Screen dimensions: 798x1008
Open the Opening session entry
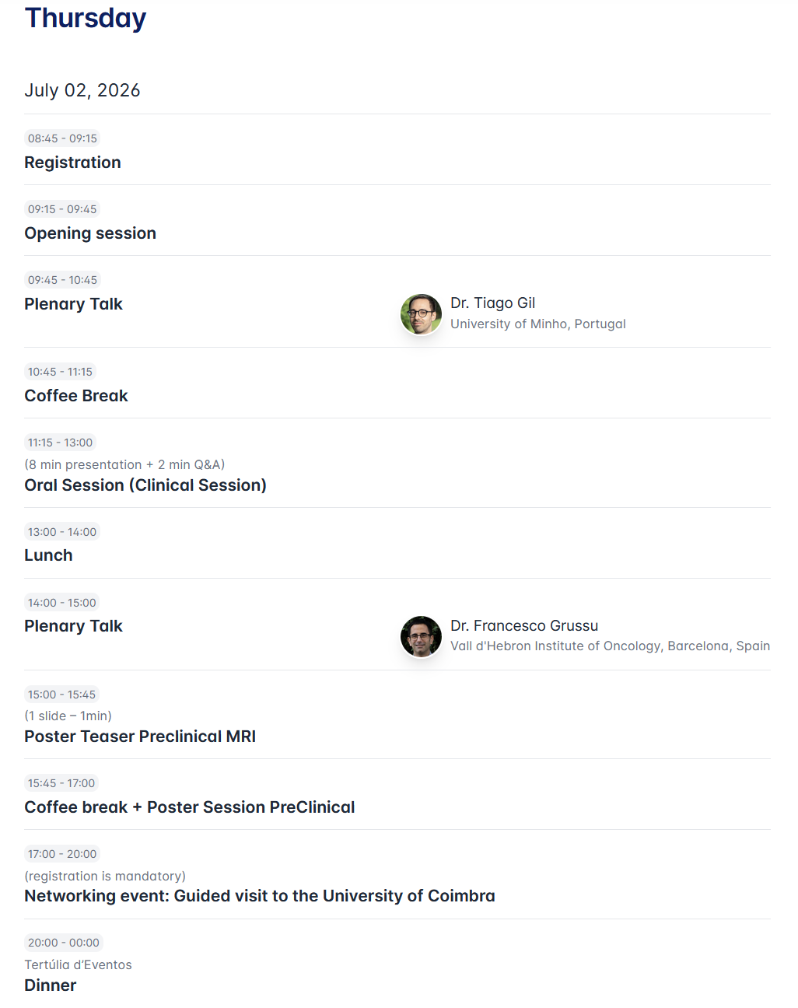pyautogui.click(x=90, y=233)
